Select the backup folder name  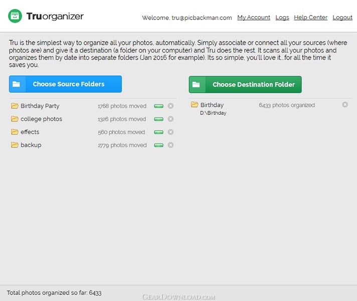31,145
